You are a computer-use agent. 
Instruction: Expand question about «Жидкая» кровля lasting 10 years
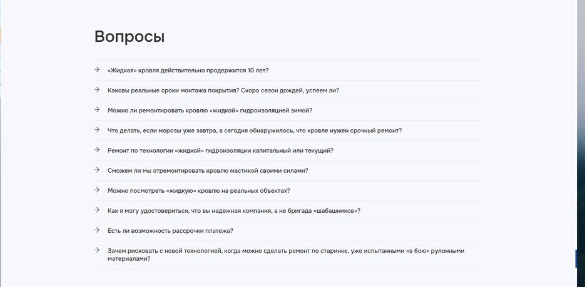188,71
